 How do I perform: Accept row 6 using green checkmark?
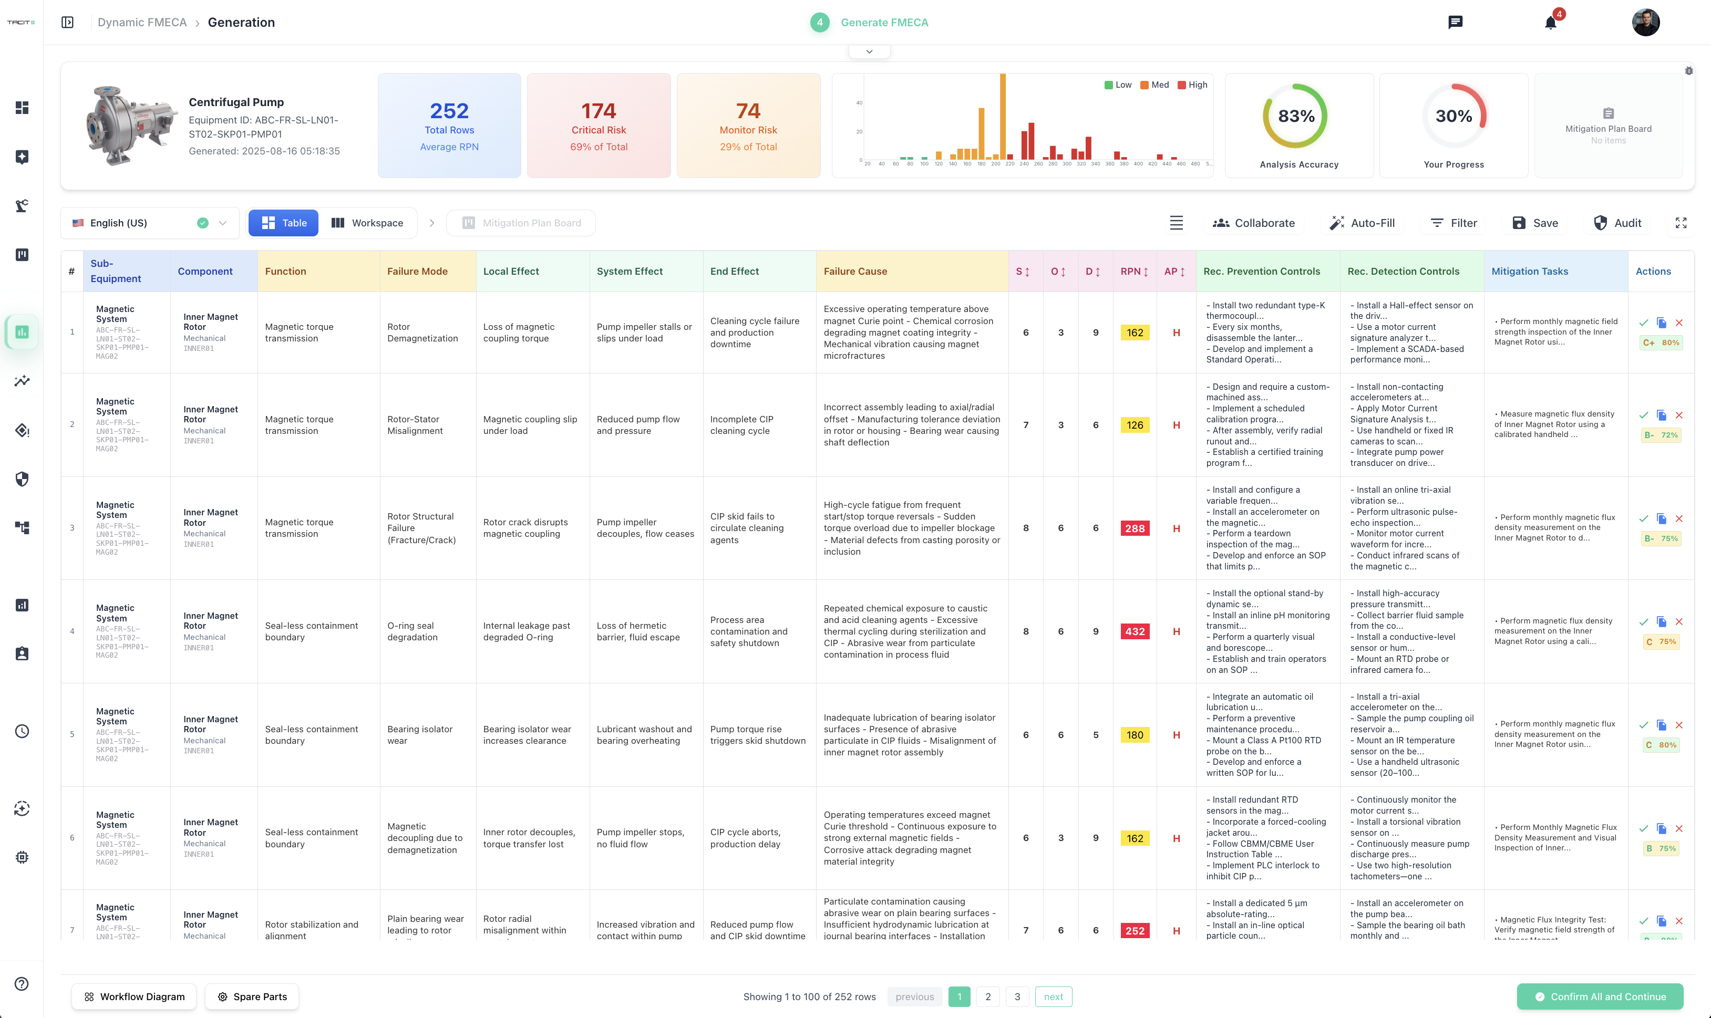click(x=1643, y=829)
